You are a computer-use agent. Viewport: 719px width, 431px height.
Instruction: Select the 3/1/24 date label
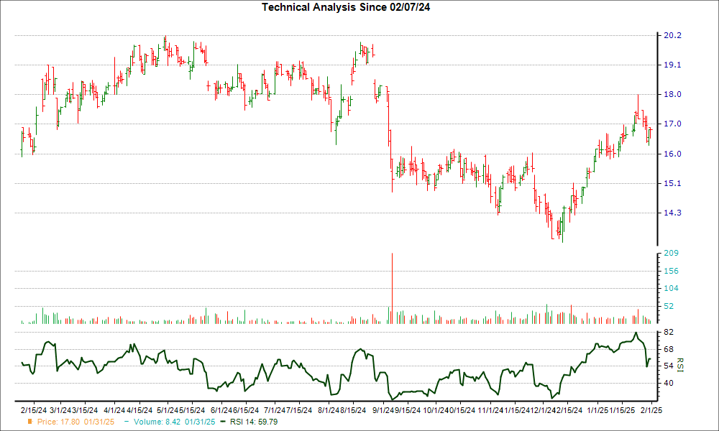[x=60, y=410]
